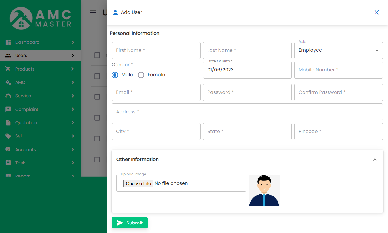Image resolution: width=388 pixels, height=233 pixels.
Task: Select the Female gender radio button
Action: 141,75
